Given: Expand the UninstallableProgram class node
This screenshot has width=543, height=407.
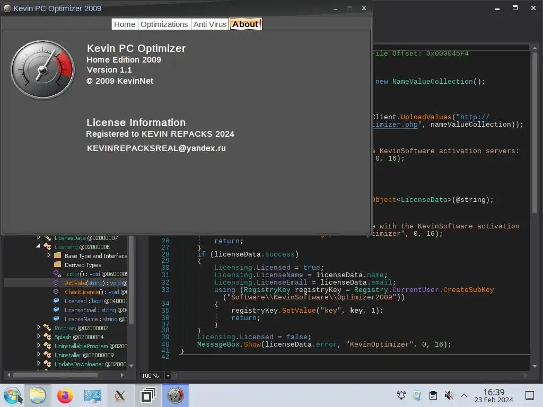Looking at the screenshot, I should pos(39,345).
